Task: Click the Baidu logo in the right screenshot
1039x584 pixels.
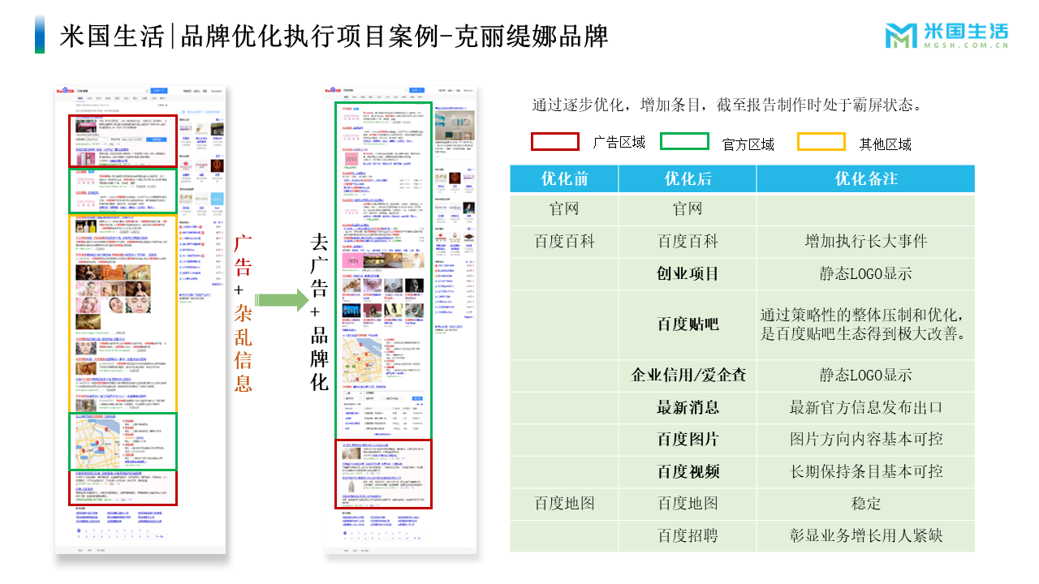Action: coord(334,91)
